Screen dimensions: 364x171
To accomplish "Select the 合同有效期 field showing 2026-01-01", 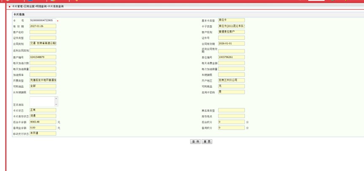I will click(231, 43).
